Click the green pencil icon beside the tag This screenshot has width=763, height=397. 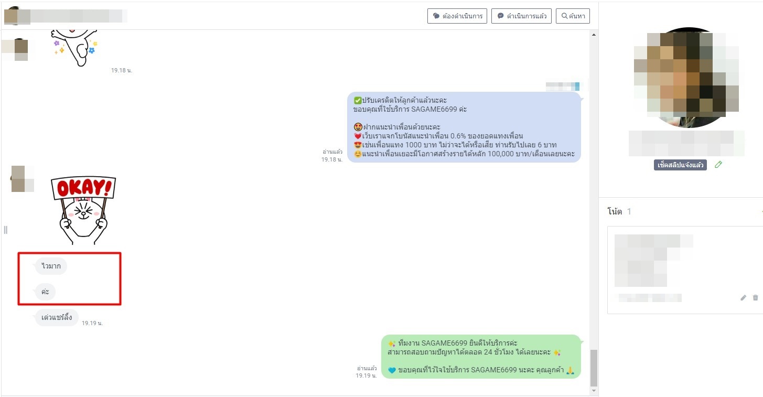coord(718,165)
